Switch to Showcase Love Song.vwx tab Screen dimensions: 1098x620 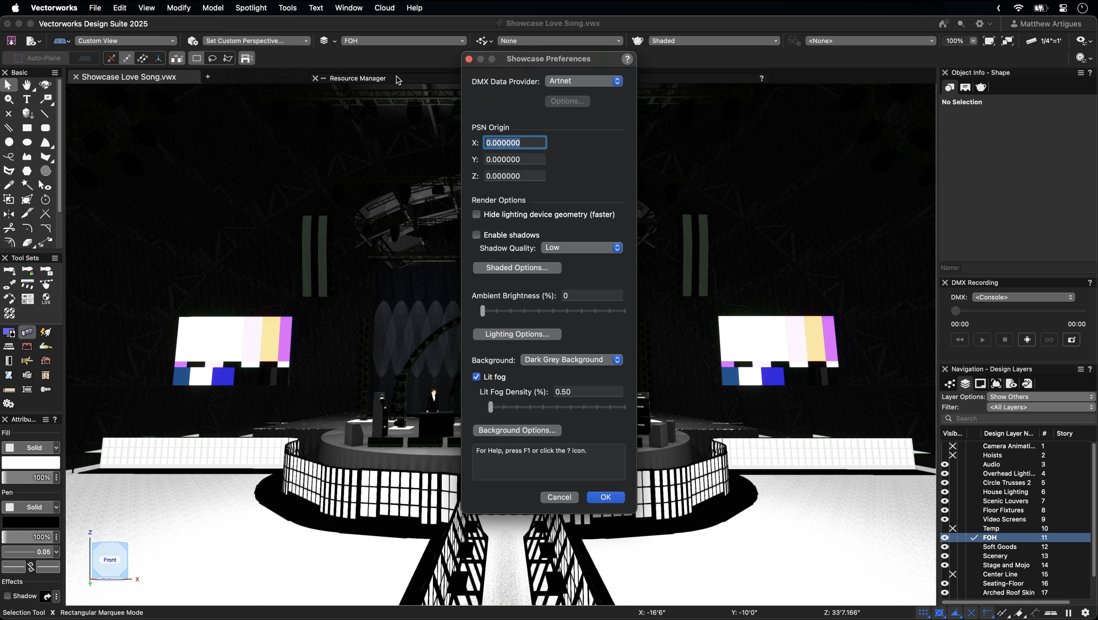(129, 77)
